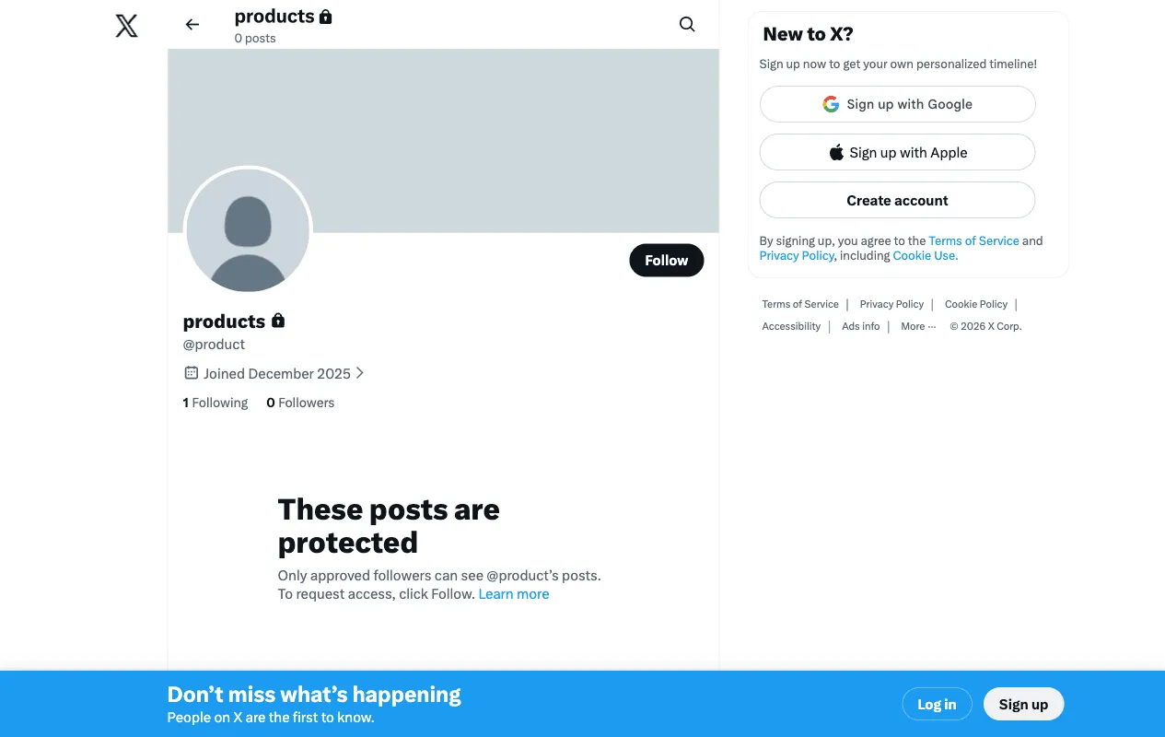1165x737 pixels.
Task: Click the Log in button in the banner
Action: point(937,704)
